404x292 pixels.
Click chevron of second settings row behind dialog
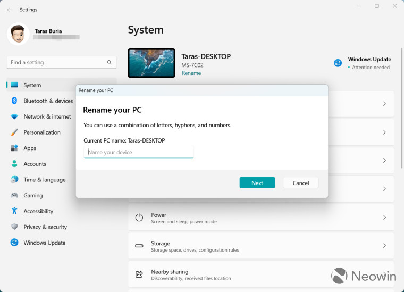[x=384, y=132]
